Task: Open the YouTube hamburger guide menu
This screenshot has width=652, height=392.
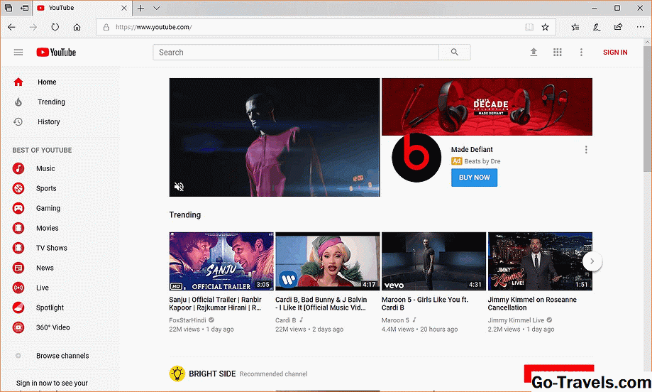Action: (x=18, y=52)
